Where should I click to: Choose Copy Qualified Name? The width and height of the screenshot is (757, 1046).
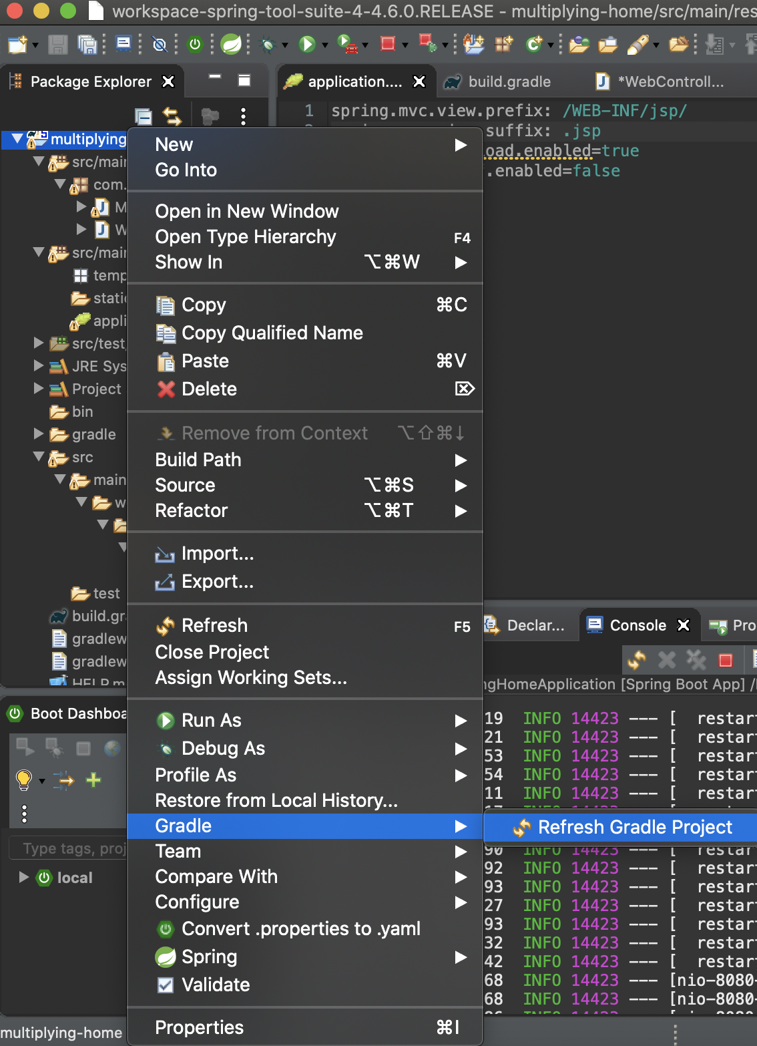(x=305, y=333)
